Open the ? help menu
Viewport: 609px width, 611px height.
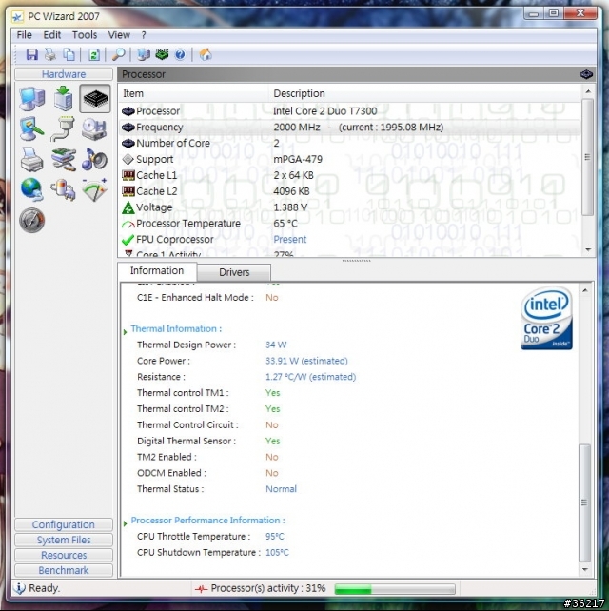click(x=144, y=35)
